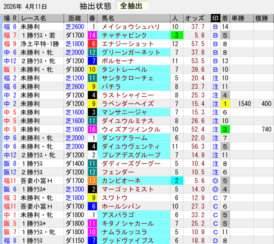Select horse name エナジーショット

(x=128, y=44)
